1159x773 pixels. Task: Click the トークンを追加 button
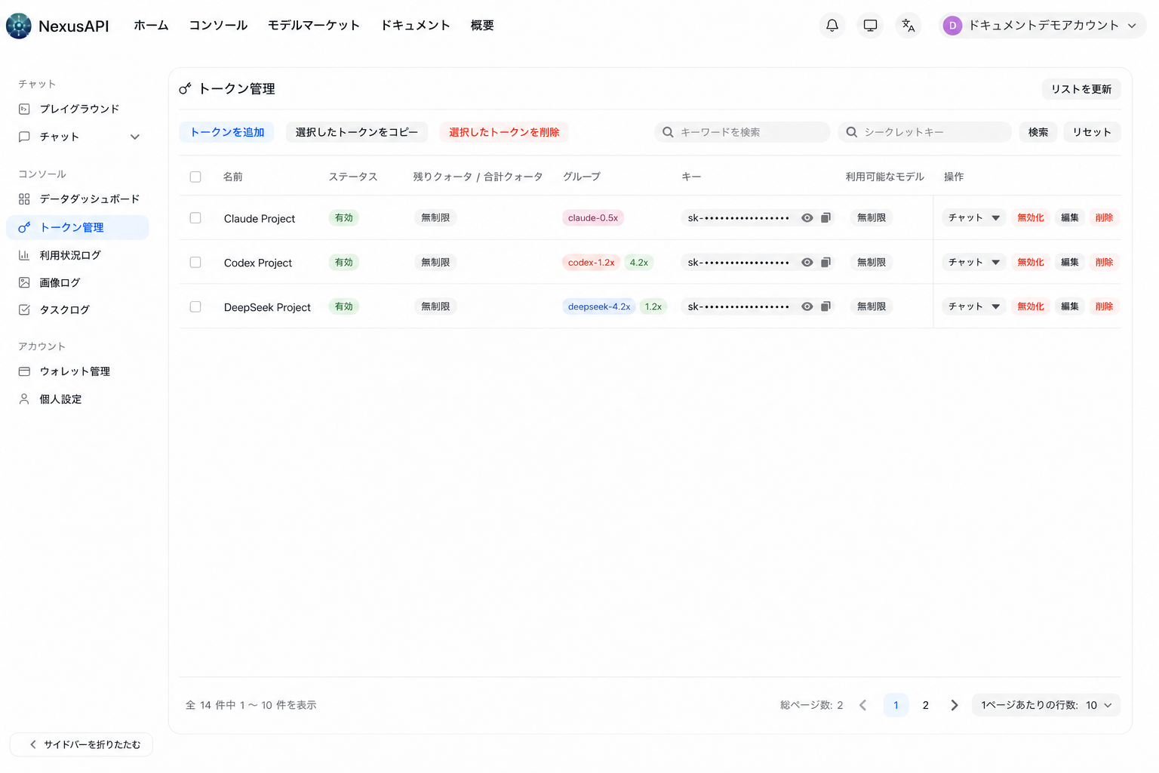227,132
